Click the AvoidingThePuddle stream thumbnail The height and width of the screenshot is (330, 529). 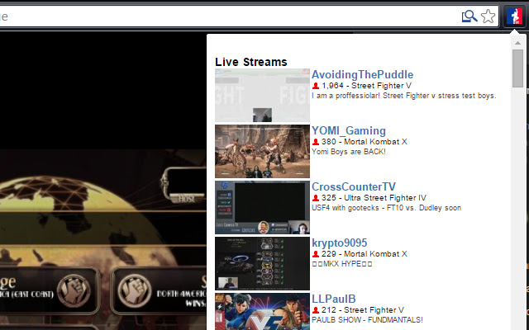[x=262, y=96]
